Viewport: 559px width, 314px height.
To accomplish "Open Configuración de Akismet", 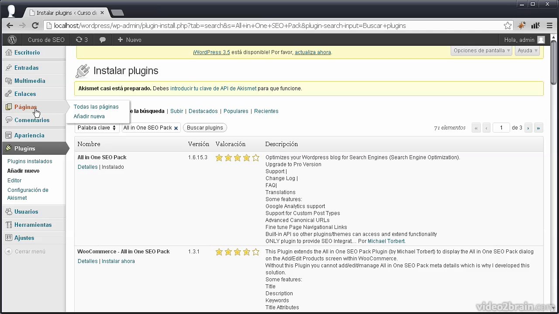I will 28,194.
